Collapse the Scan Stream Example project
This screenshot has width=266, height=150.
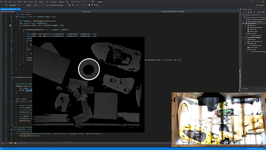(244, 38)
